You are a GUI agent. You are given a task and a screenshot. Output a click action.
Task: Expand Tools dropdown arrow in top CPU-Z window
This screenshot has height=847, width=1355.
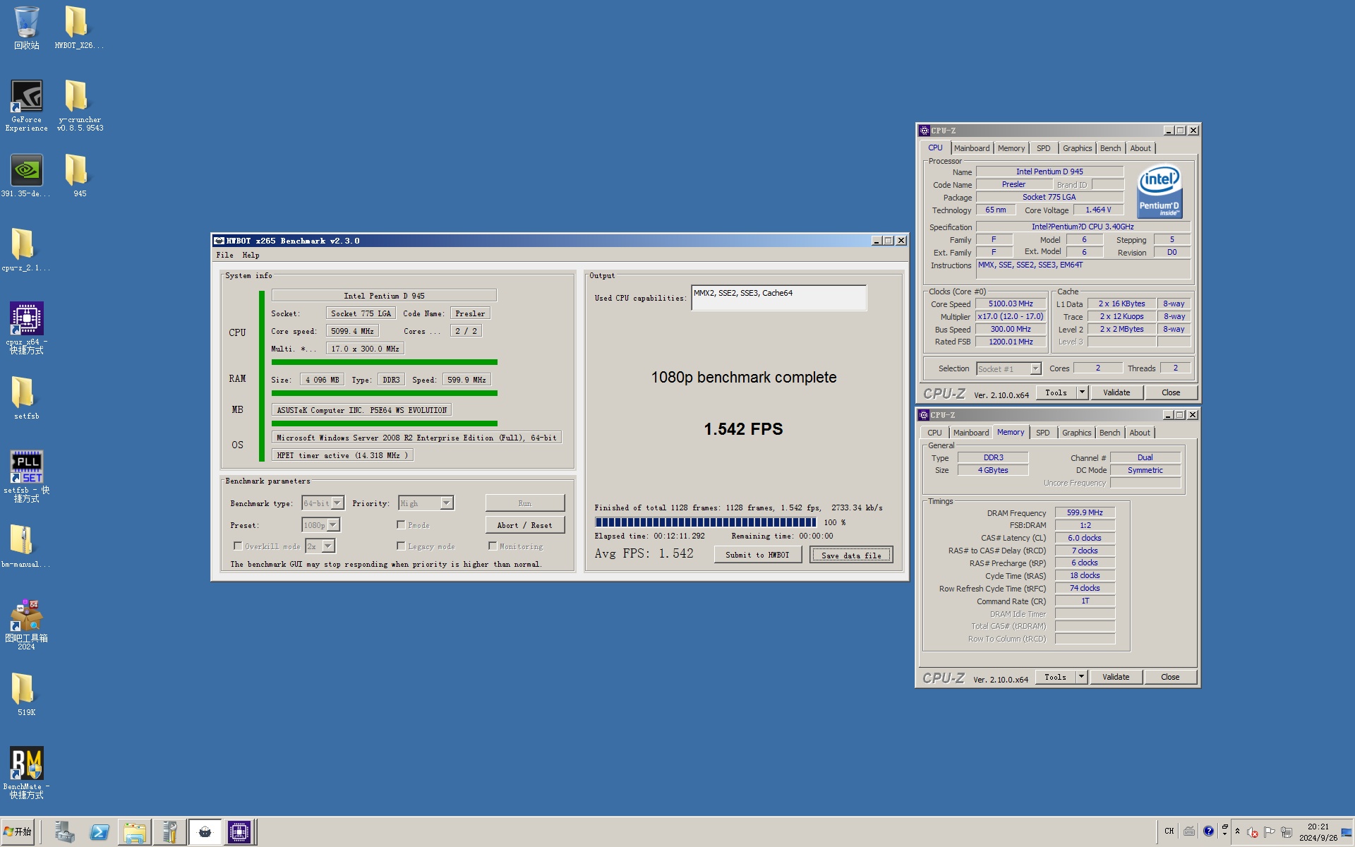1082,392
